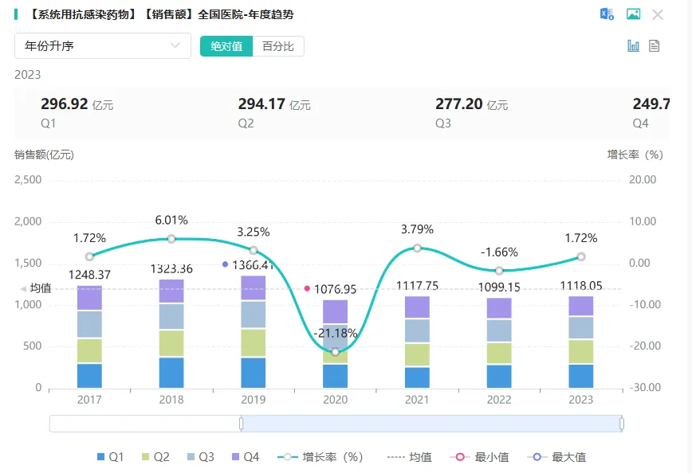692x473 pixels.
Task: Click the 2020 stacked bar
Action: coord(336,344)
